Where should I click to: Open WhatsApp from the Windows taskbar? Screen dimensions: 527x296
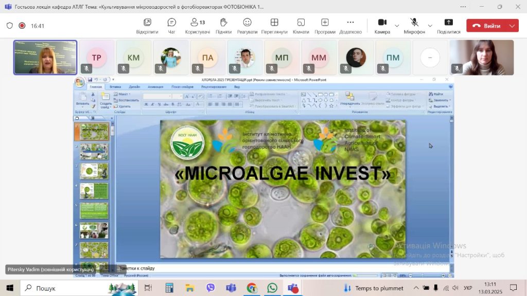(272, 288)
